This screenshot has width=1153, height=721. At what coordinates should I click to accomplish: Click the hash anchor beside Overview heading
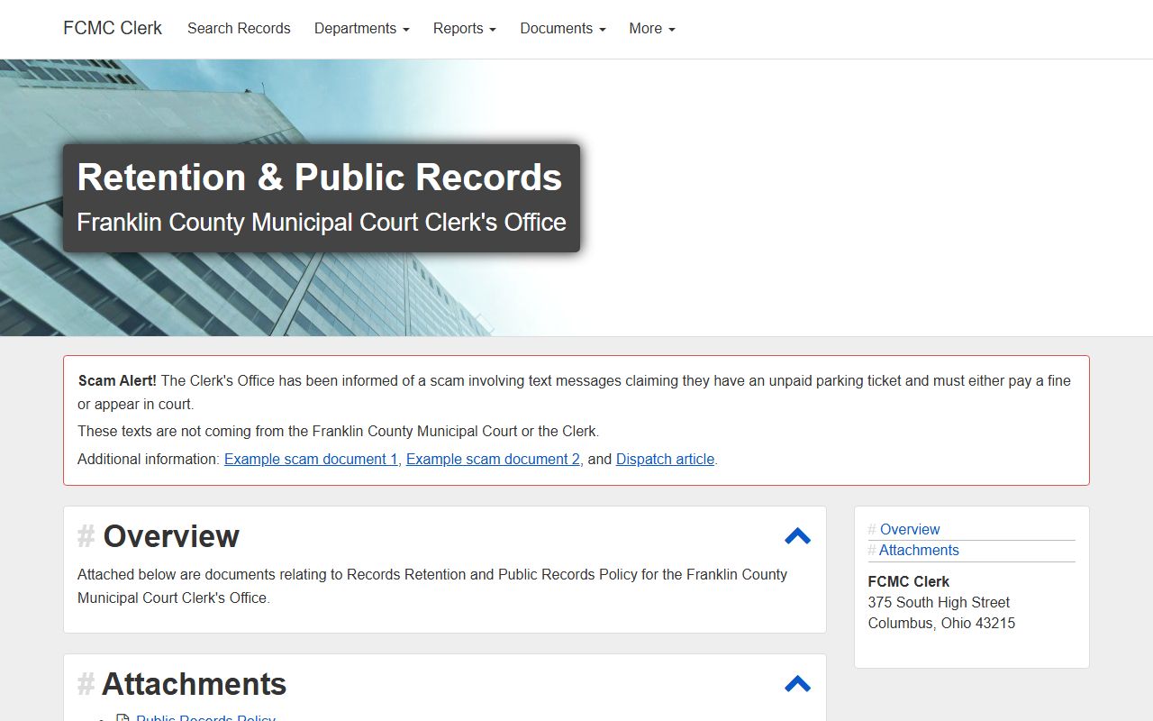pos(86,536)
